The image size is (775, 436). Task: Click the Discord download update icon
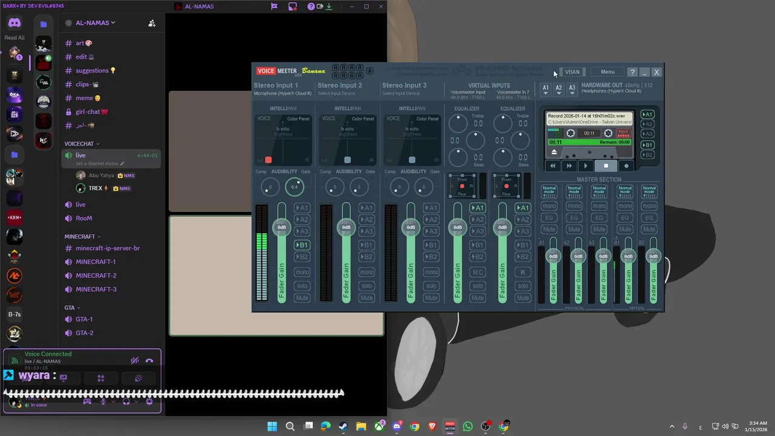[x=329, y=7]
